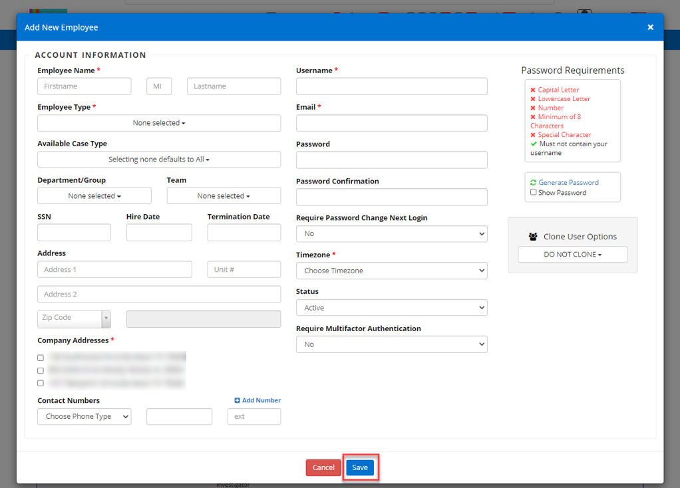Click the Add Number link
Viewport: 680px width, 488px height.
(x=261, y=400)
